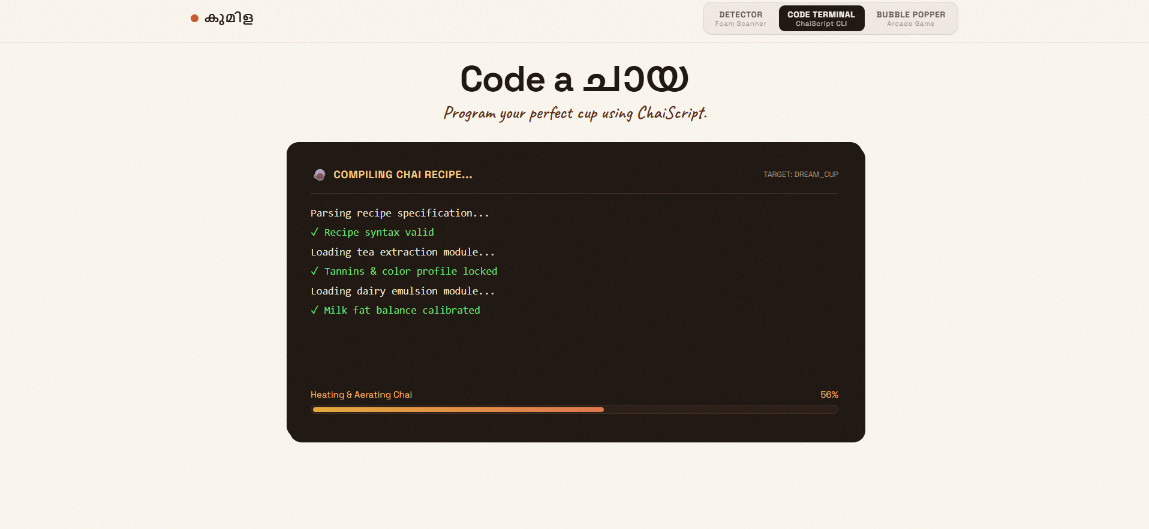Click the "Loading tea extraction module..." log line
Viewport: 1149px width, 529px height.
click(403, 252)
